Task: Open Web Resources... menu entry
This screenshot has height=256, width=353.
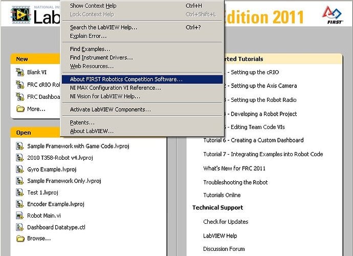Action: [142, 66]
